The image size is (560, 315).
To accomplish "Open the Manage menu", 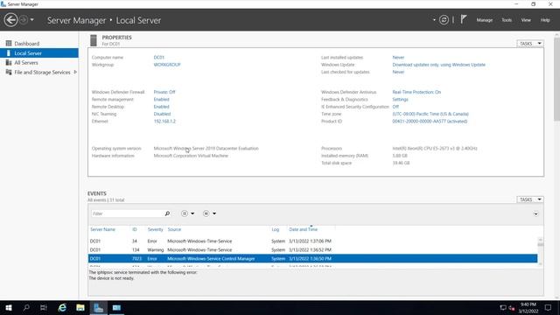I will point(484,20).
